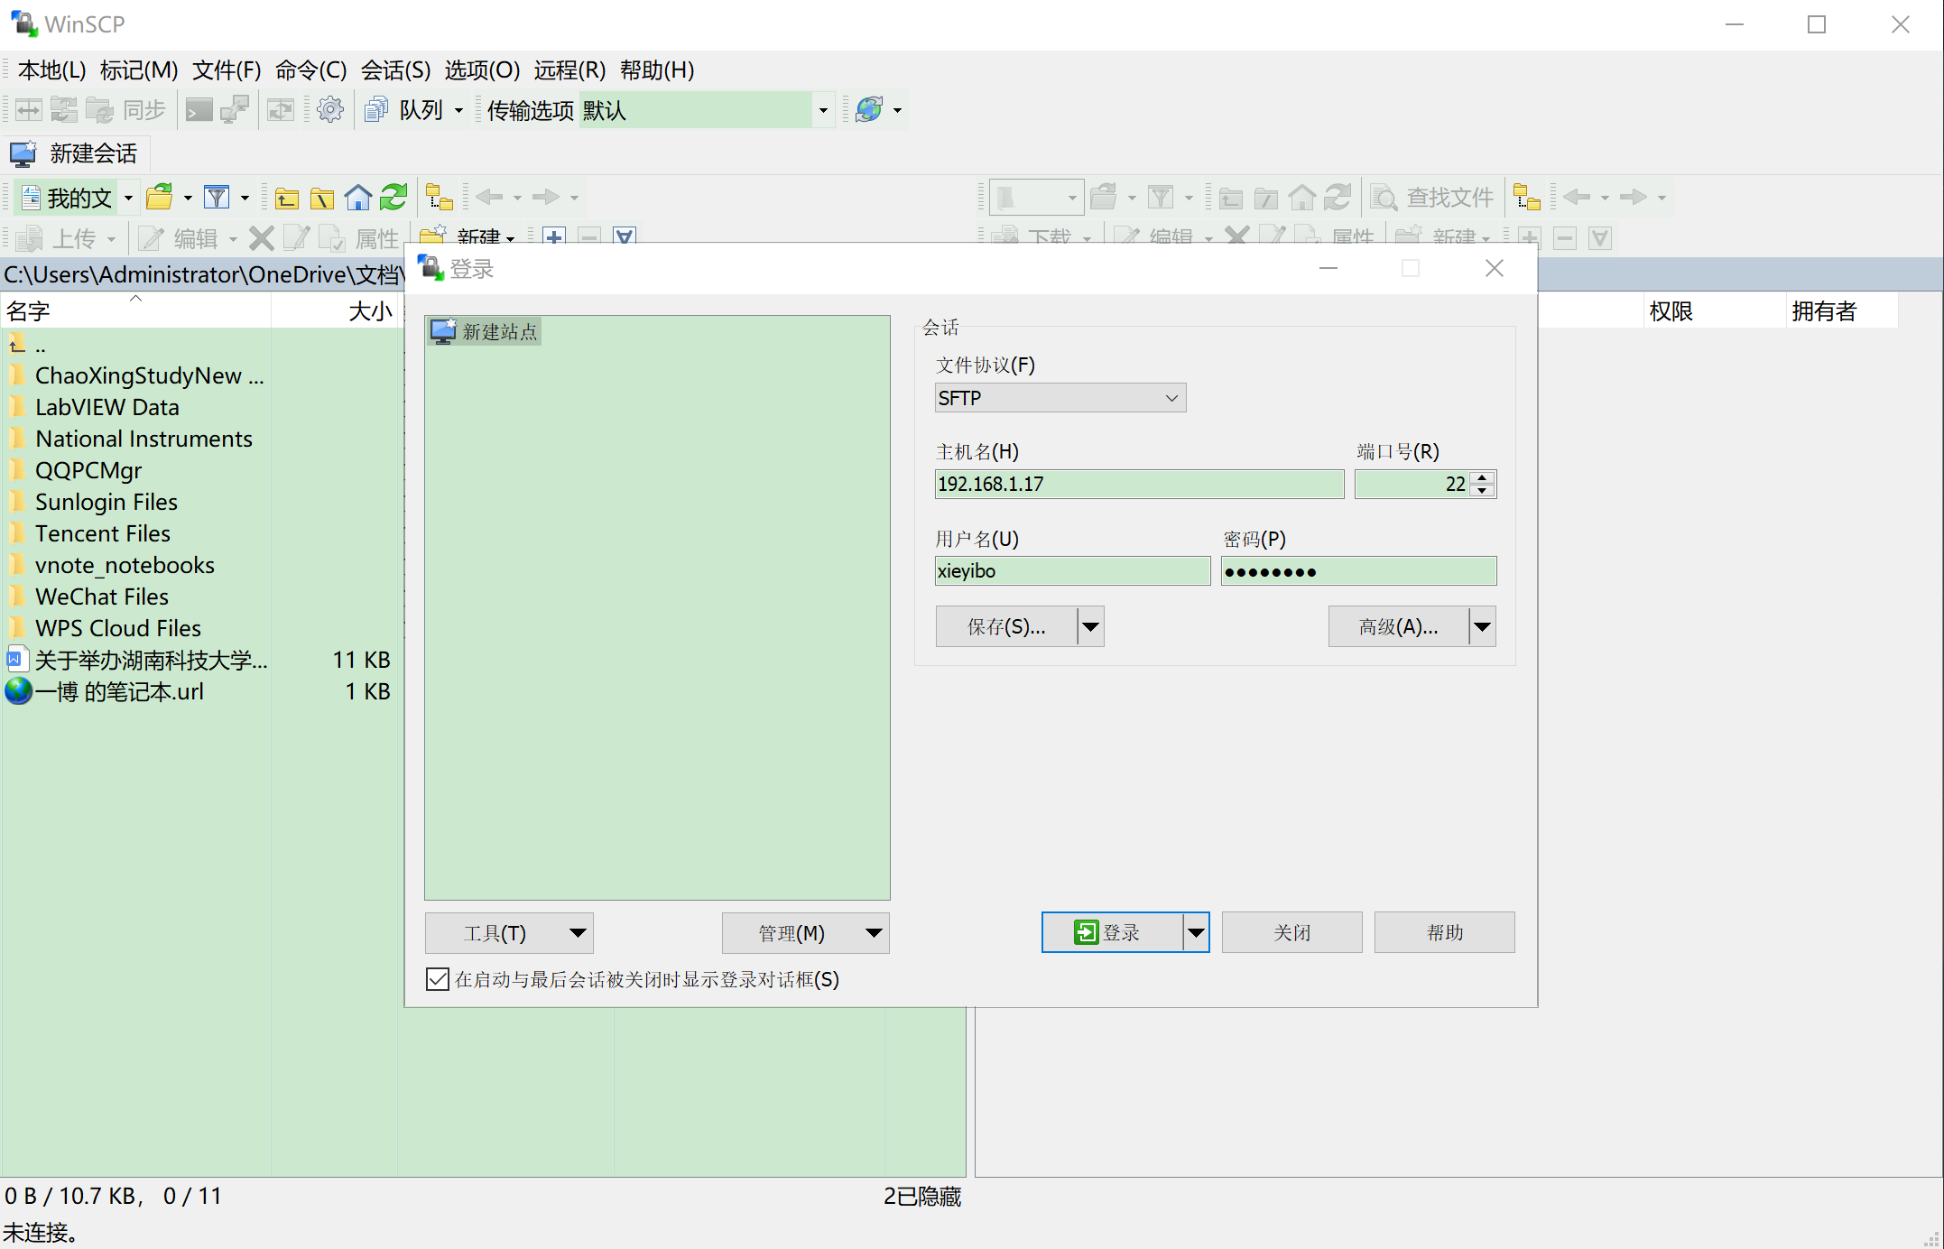Open the preferences gear icon
This screenshot has height=1249, width=1944.
tap(330, 110)
